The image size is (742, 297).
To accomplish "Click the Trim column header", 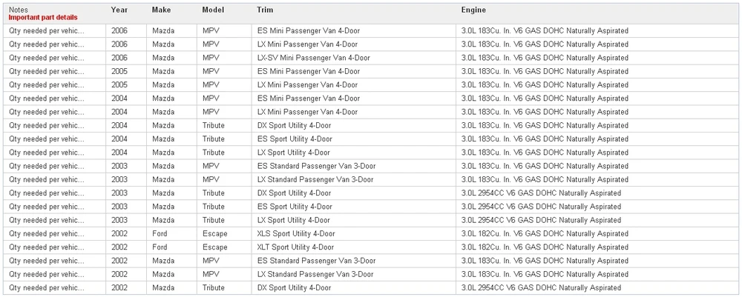I will click(265, 10).
